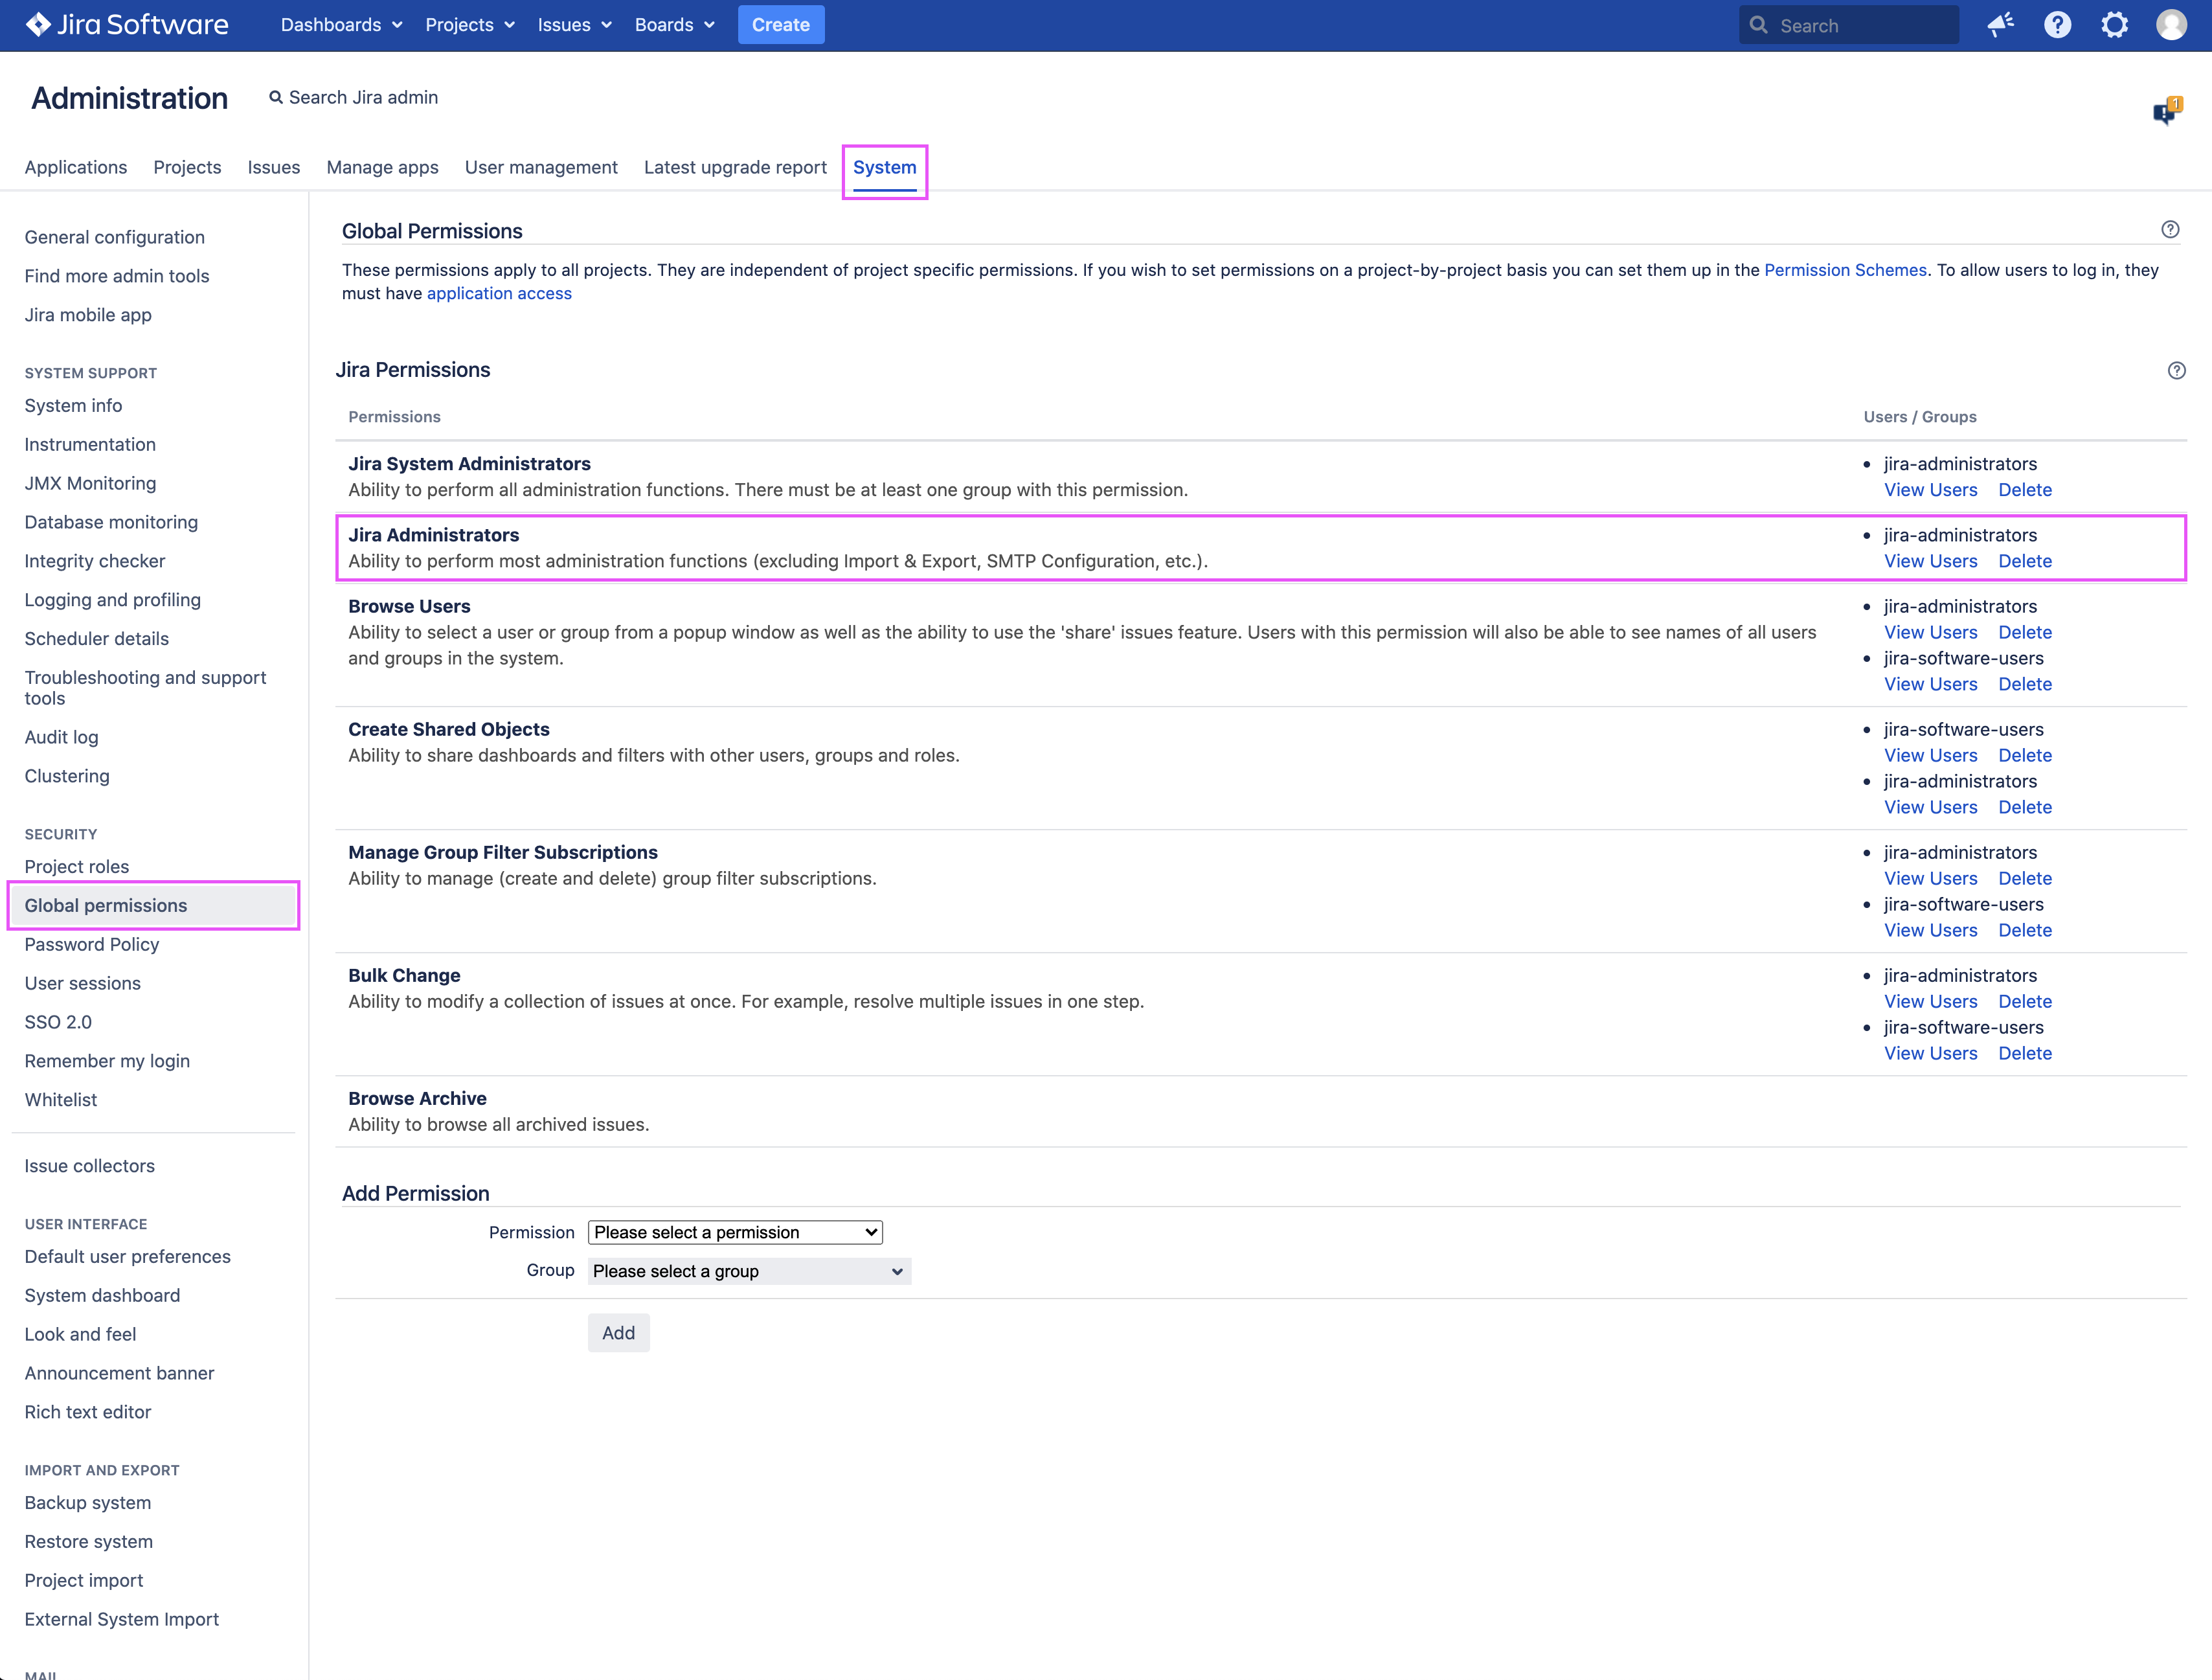This screenshot has width=2212, height=1680.
Task: Open the Permission select dropdown
Action: [735, 1233]
